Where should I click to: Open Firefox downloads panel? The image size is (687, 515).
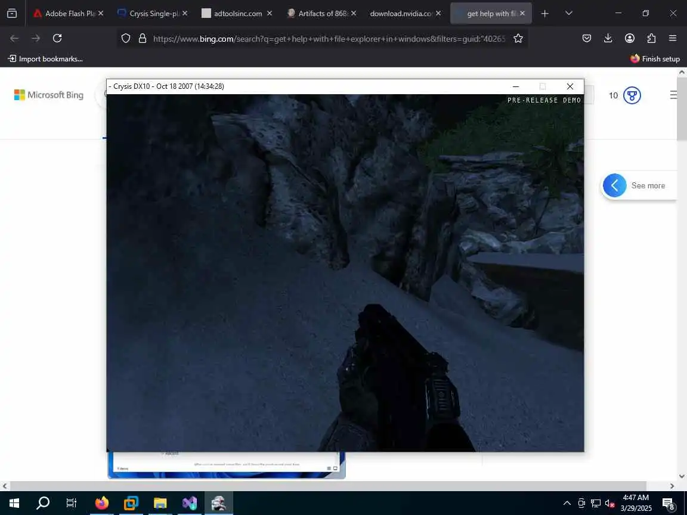(608, 39)
